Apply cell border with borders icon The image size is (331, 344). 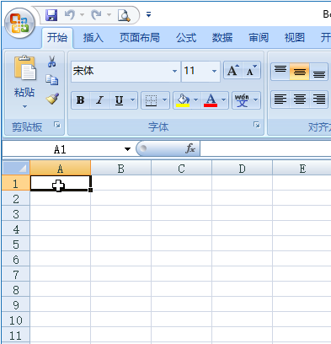pos(151,99)
